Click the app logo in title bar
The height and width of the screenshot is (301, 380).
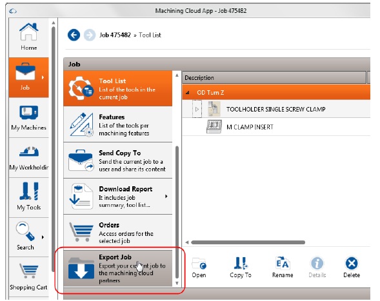(x=13, y=11)
